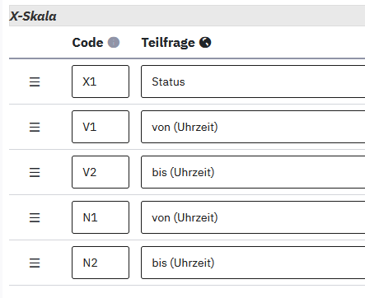Click the Status subquestion field
The width and height of the screenshot is (365, 298).
pyautogui.click(x=253, y=81)
